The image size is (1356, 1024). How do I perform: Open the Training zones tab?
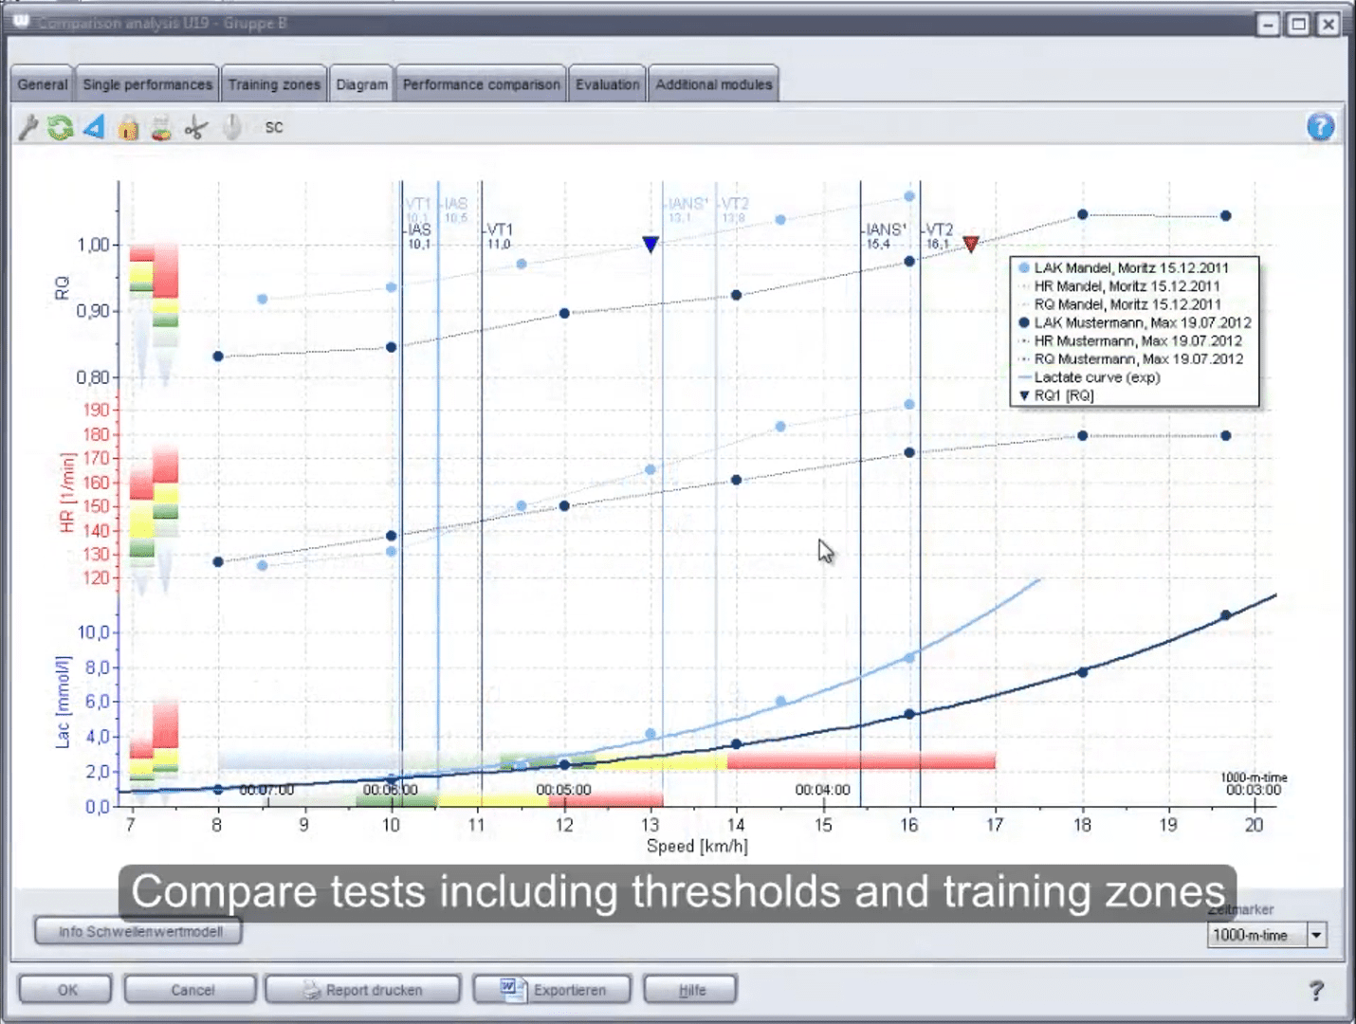274,84
